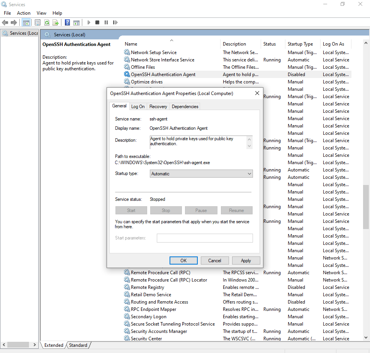Click gear icon beside Optimize drives

tap(127, 81)
